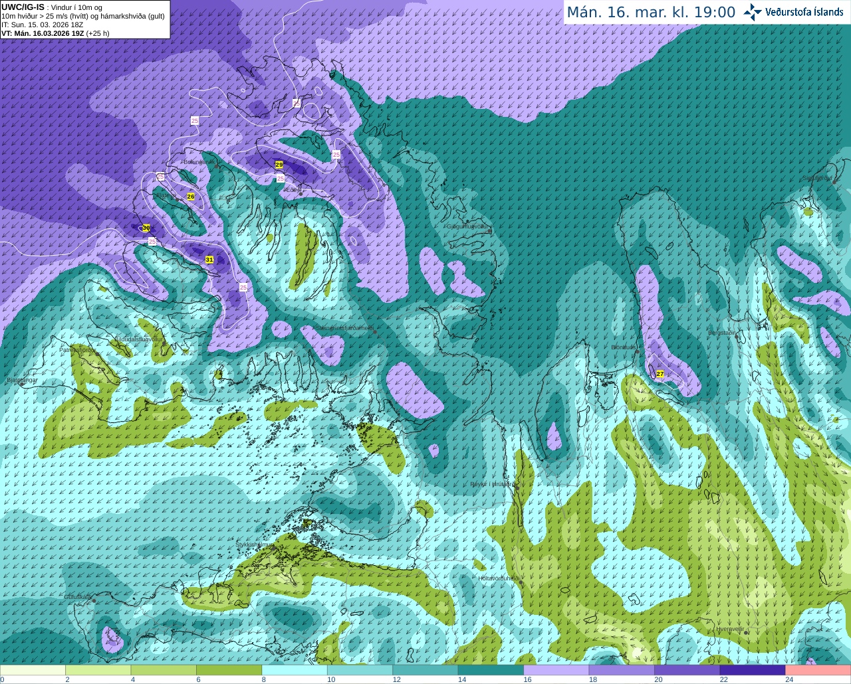The image size is (851, 684).
Task: Click the 6–8 m/s olive legend swatch
Action: pyautogui.click(x=229, y=670)
